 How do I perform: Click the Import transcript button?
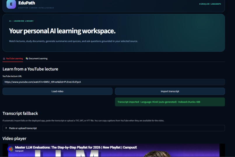pyautogui.click(x=170, y=91)
